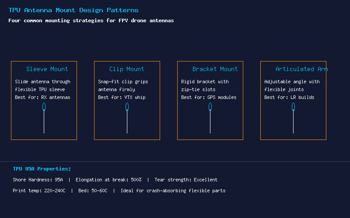Click 'Best for: GPS modules' line
This screenshot has width=350, height=218.
[209, 97]
